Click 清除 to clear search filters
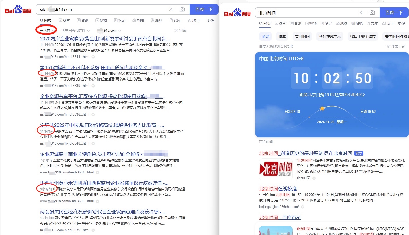Screen dimensions: 409x235 [x=180, y=30]
